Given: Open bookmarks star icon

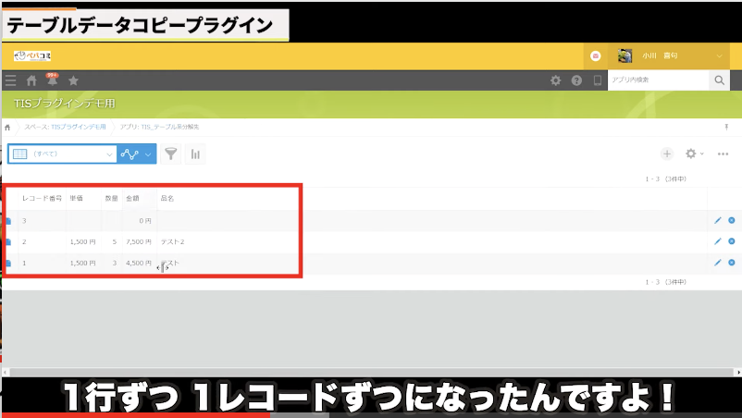Looking at the screenshot, I should (74, 80).
